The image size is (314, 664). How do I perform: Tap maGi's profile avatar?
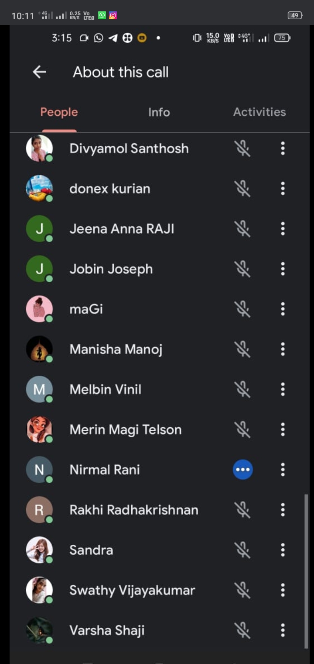coord(39,309)
